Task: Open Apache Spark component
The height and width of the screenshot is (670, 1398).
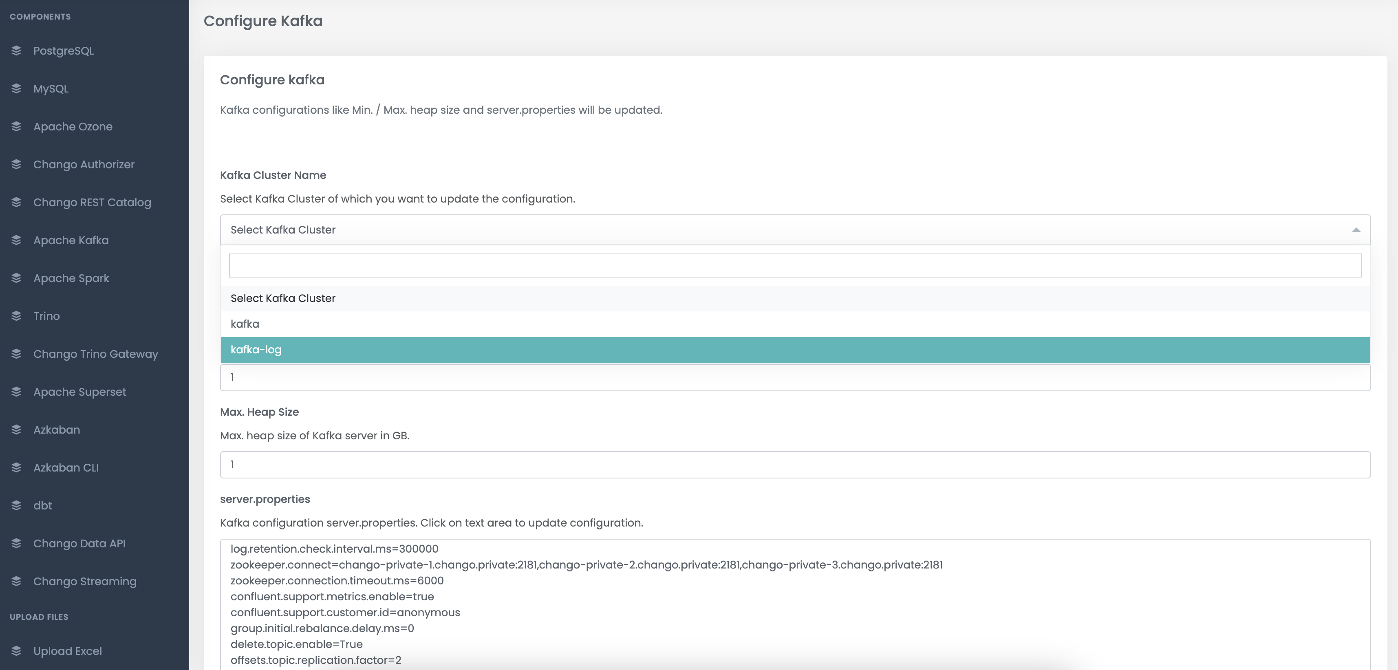Action: tap(71, 278)
